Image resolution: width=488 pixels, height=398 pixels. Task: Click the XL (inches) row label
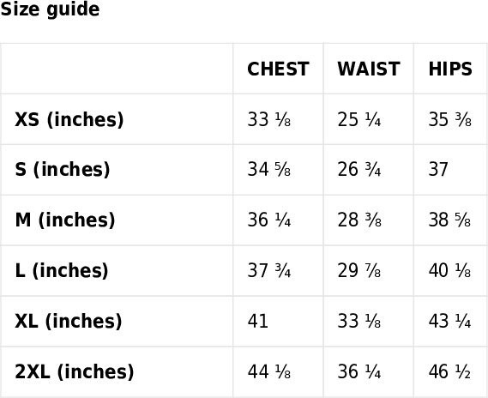(68, 321)
